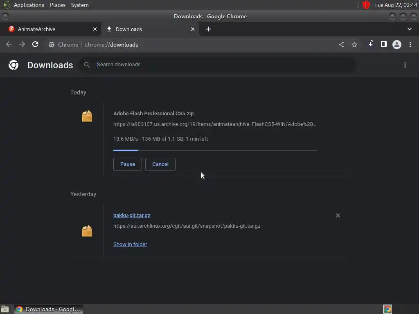Expand the tab search chevron
The image size is (419, 314).
[409, 29]
